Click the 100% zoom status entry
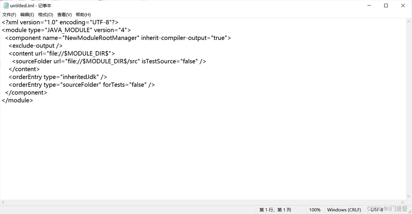 point(315,210)
